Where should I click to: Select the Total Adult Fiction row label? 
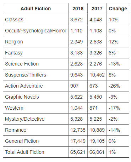24,152
